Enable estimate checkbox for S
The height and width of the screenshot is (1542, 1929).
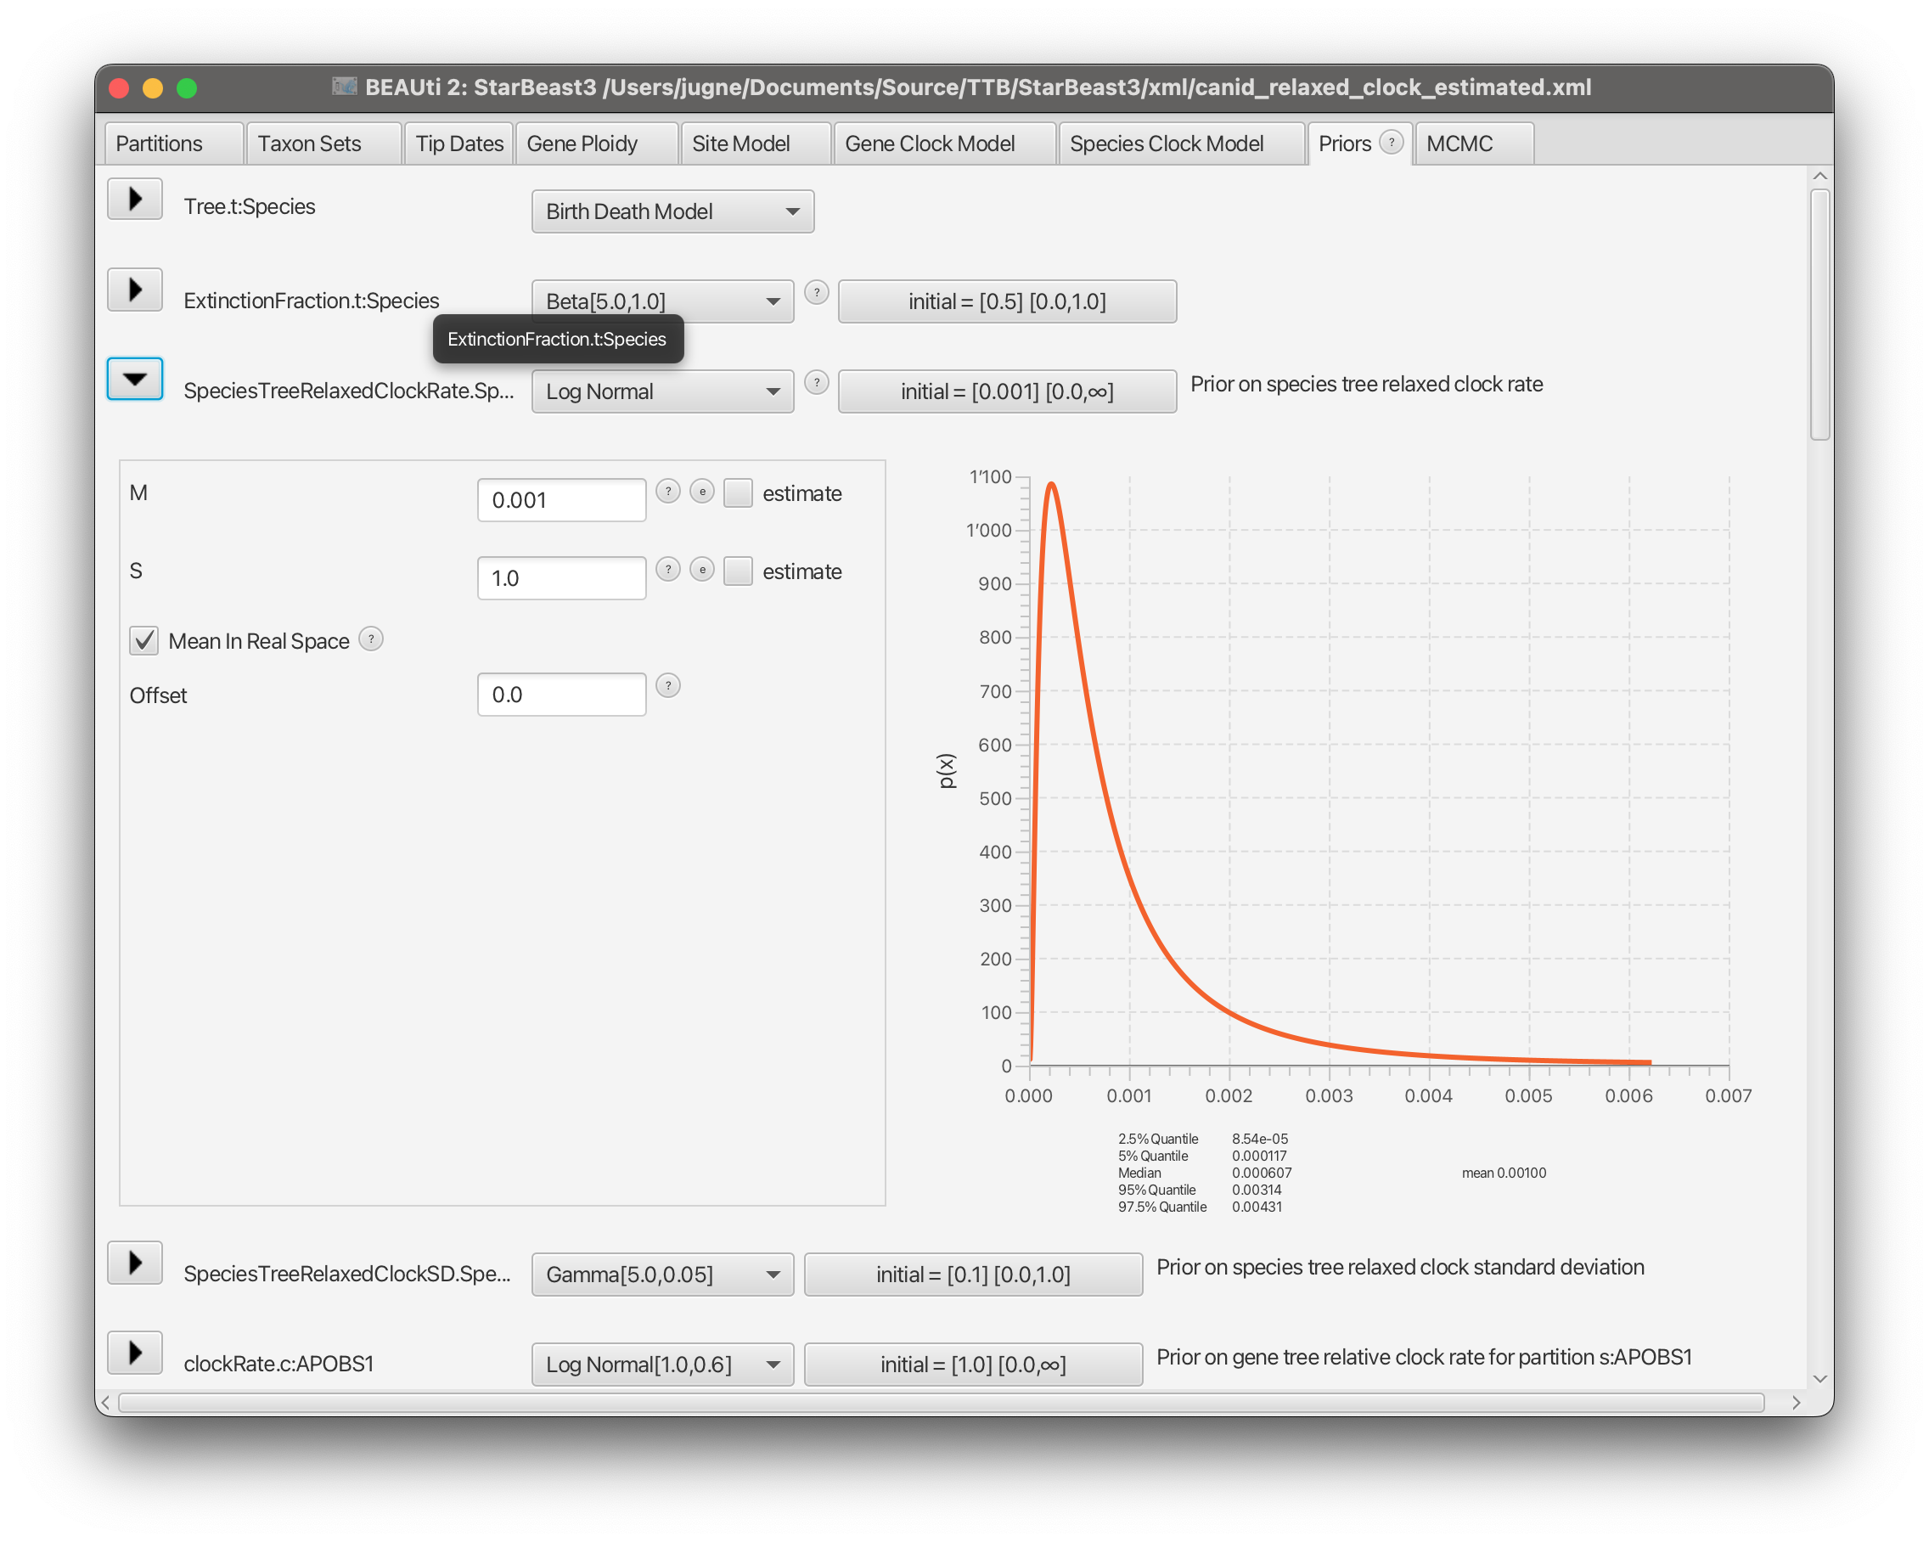[737, 571]
